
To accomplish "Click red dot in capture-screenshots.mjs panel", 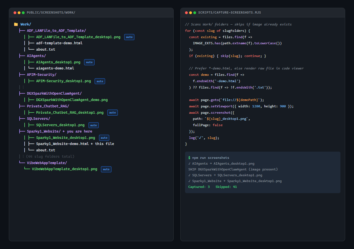I will point(186,13).
